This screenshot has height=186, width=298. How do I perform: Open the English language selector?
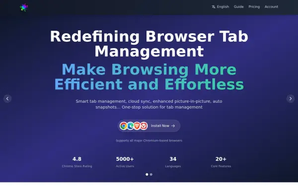click(x=221, y=7)
